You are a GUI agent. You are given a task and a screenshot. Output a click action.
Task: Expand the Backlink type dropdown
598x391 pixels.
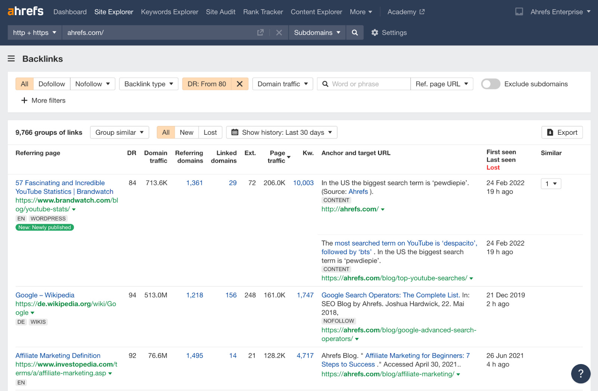click(x=148, y=84)
